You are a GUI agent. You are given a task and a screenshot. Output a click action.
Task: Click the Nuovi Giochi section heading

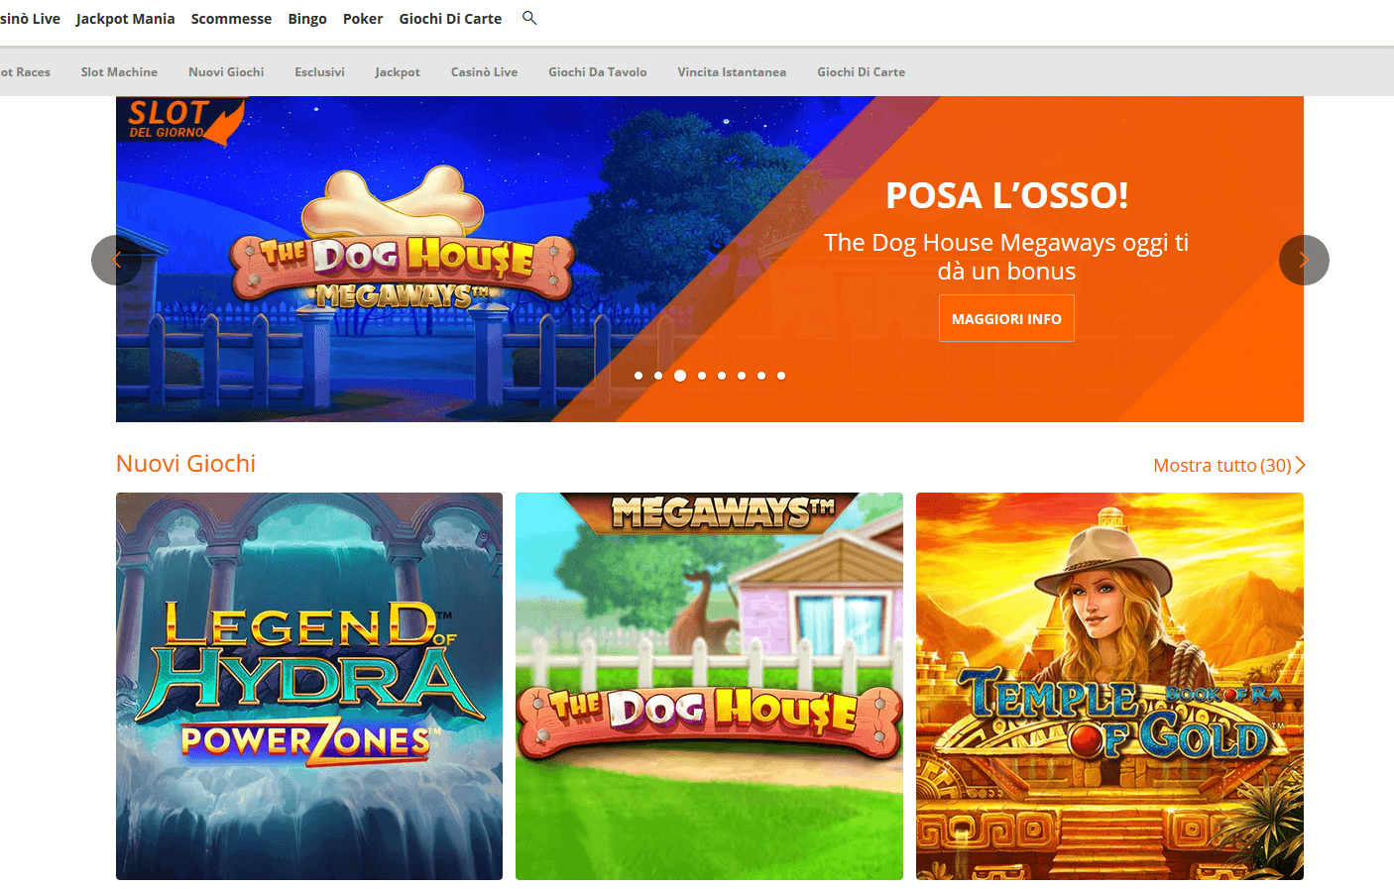coord(185,464)
